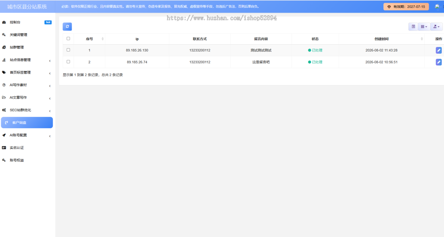Expand the 站点信息管理 submenu arrow

point(50,60)
